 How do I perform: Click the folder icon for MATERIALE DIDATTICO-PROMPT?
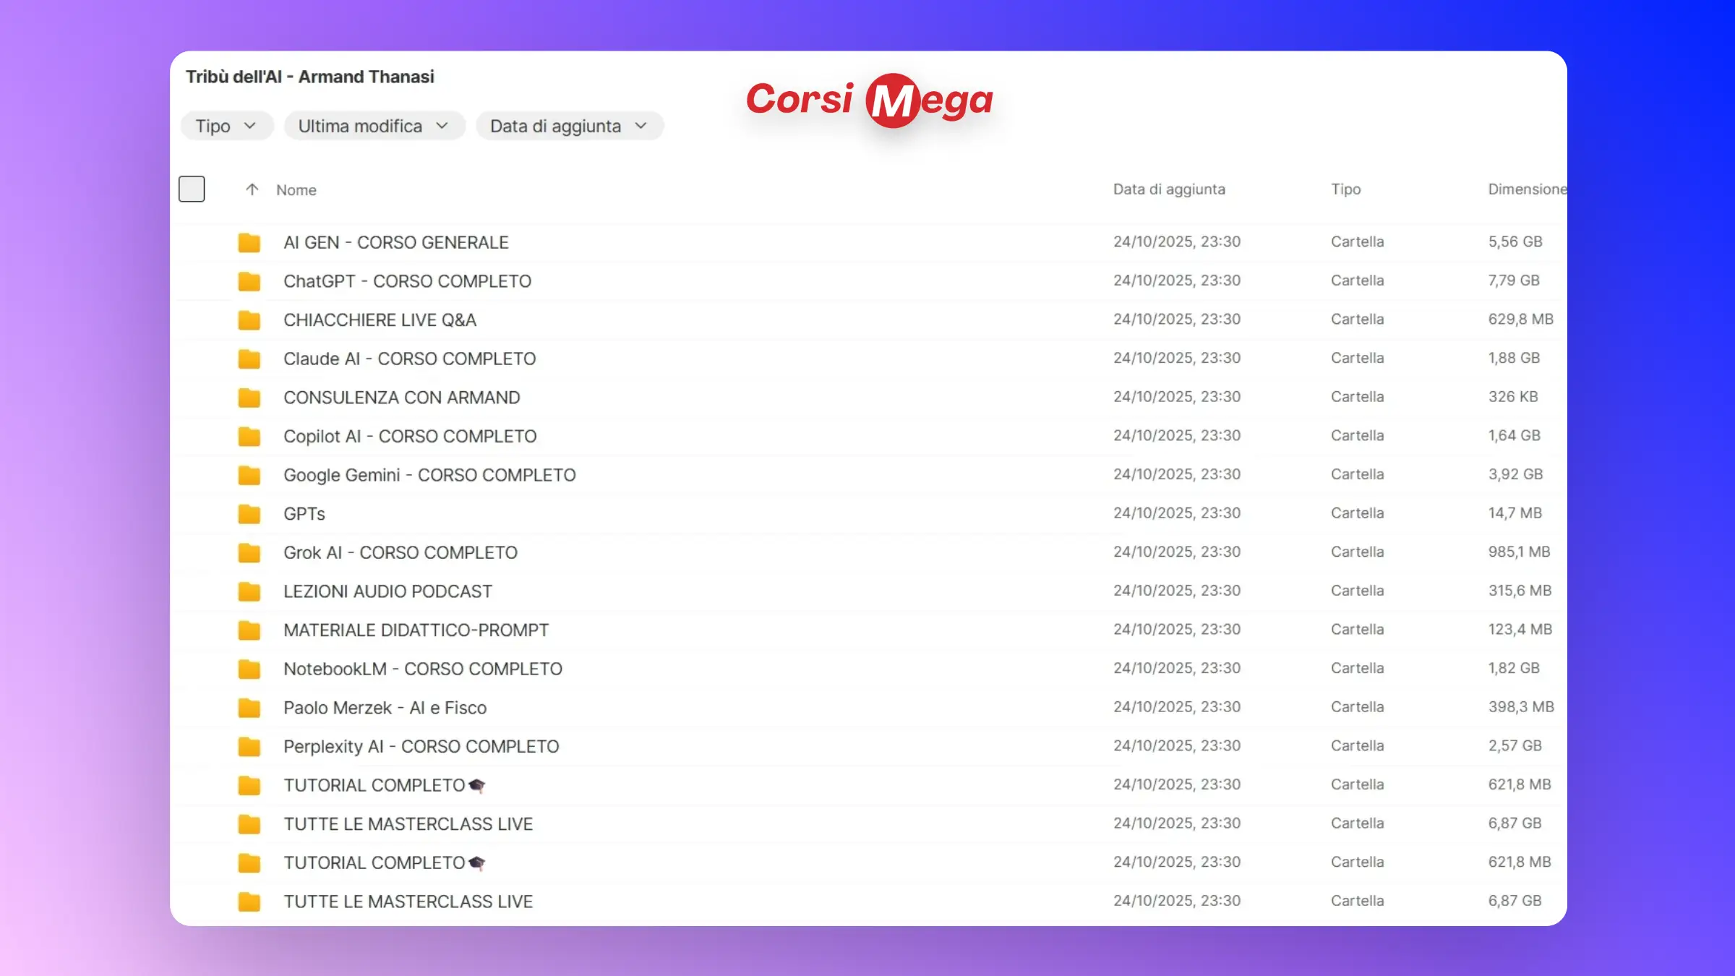(x=249, y=630)
